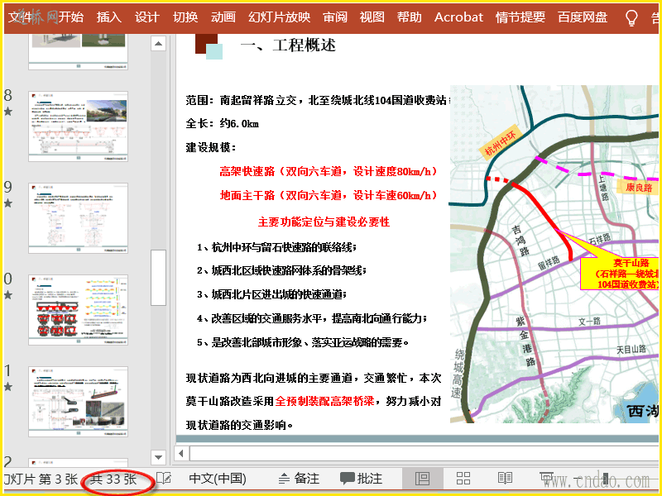
Task: Click the yellow 莫干山路 callout on map
Action: (x=621, y=273)
